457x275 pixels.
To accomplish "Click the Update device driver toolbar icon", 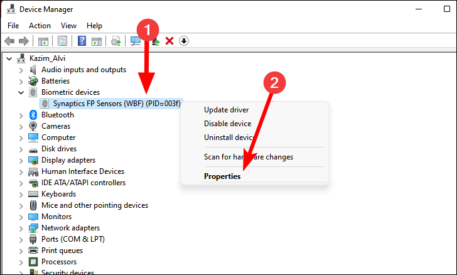I will point(154,41).
